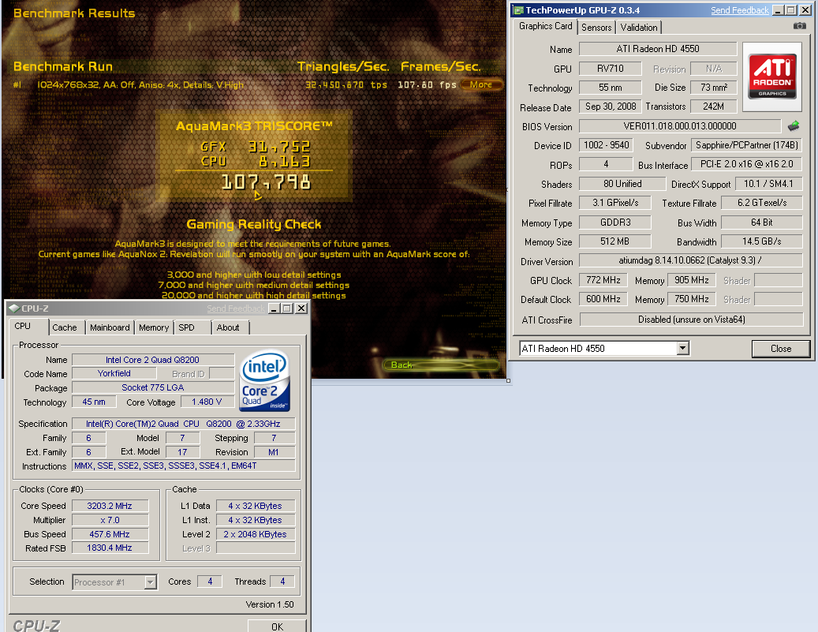Click More on AquaMark benchmark run
Screen dimensions: 818x632
[480, 84]
